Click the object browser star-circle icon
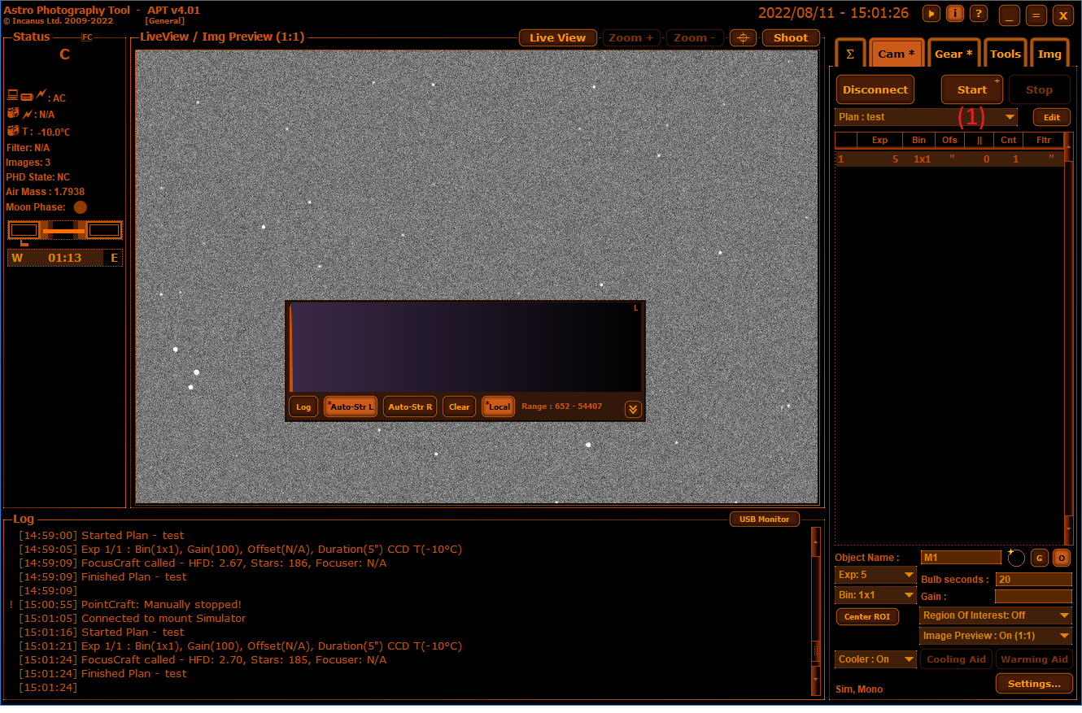Screen dimensions: 1082x713 pyautogui.click(x=1016, y=558)
